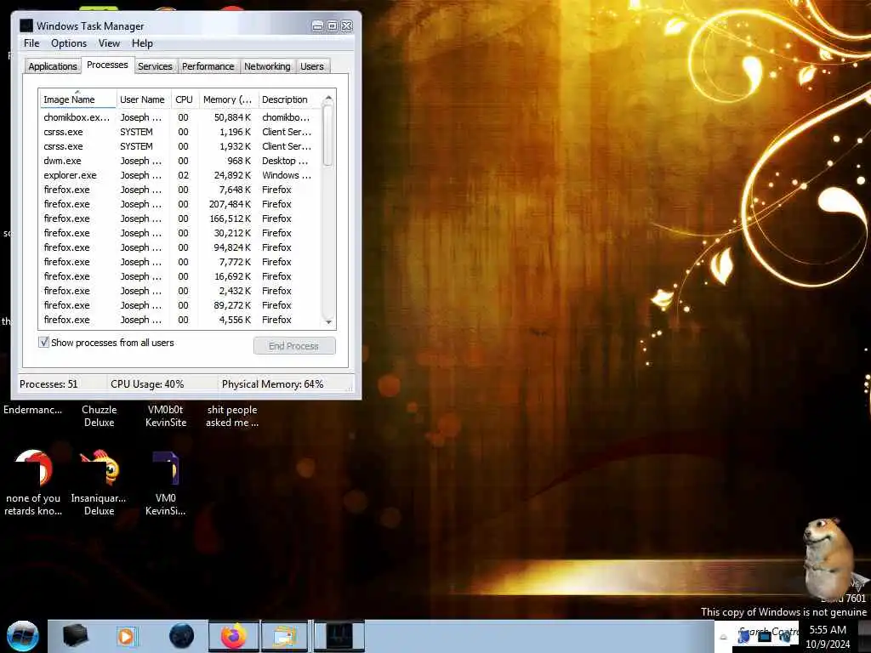Select firefox.exe using 89,272 K

pyautogui.click(x=179, y=305)
